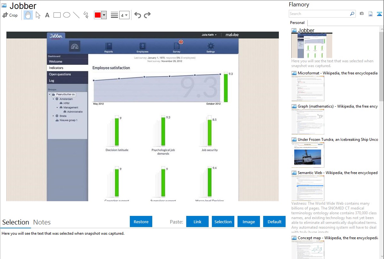The width and height of the screenshot is (384, 259).
Task: Switch to the Personal tab
Action: (x=297, y=23)
